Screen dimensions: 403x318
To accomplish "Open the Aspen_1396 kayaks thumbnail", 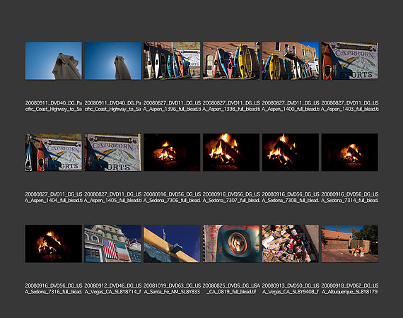I will pyautogui.click(x=172, y=61).
